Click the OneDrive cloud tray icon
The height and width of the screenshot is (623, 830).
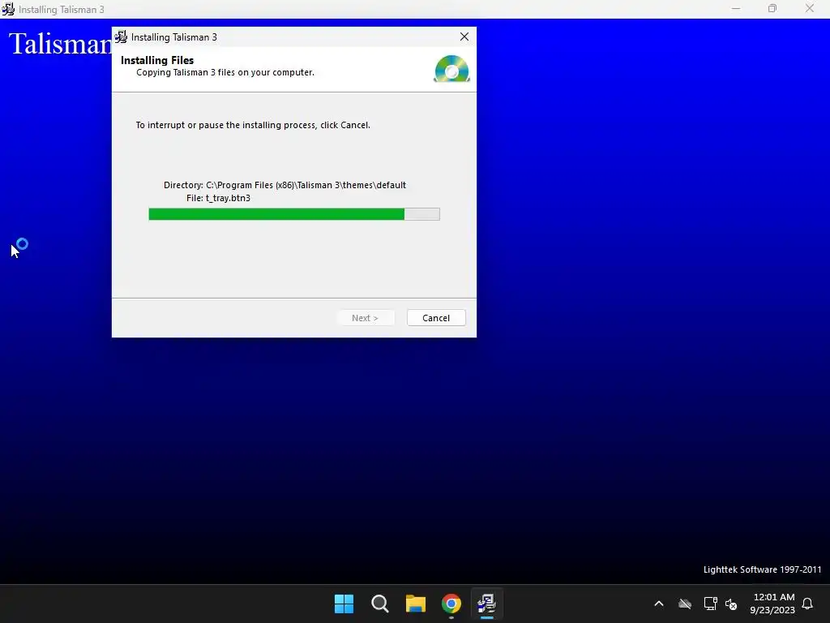[x=685, y=604]
